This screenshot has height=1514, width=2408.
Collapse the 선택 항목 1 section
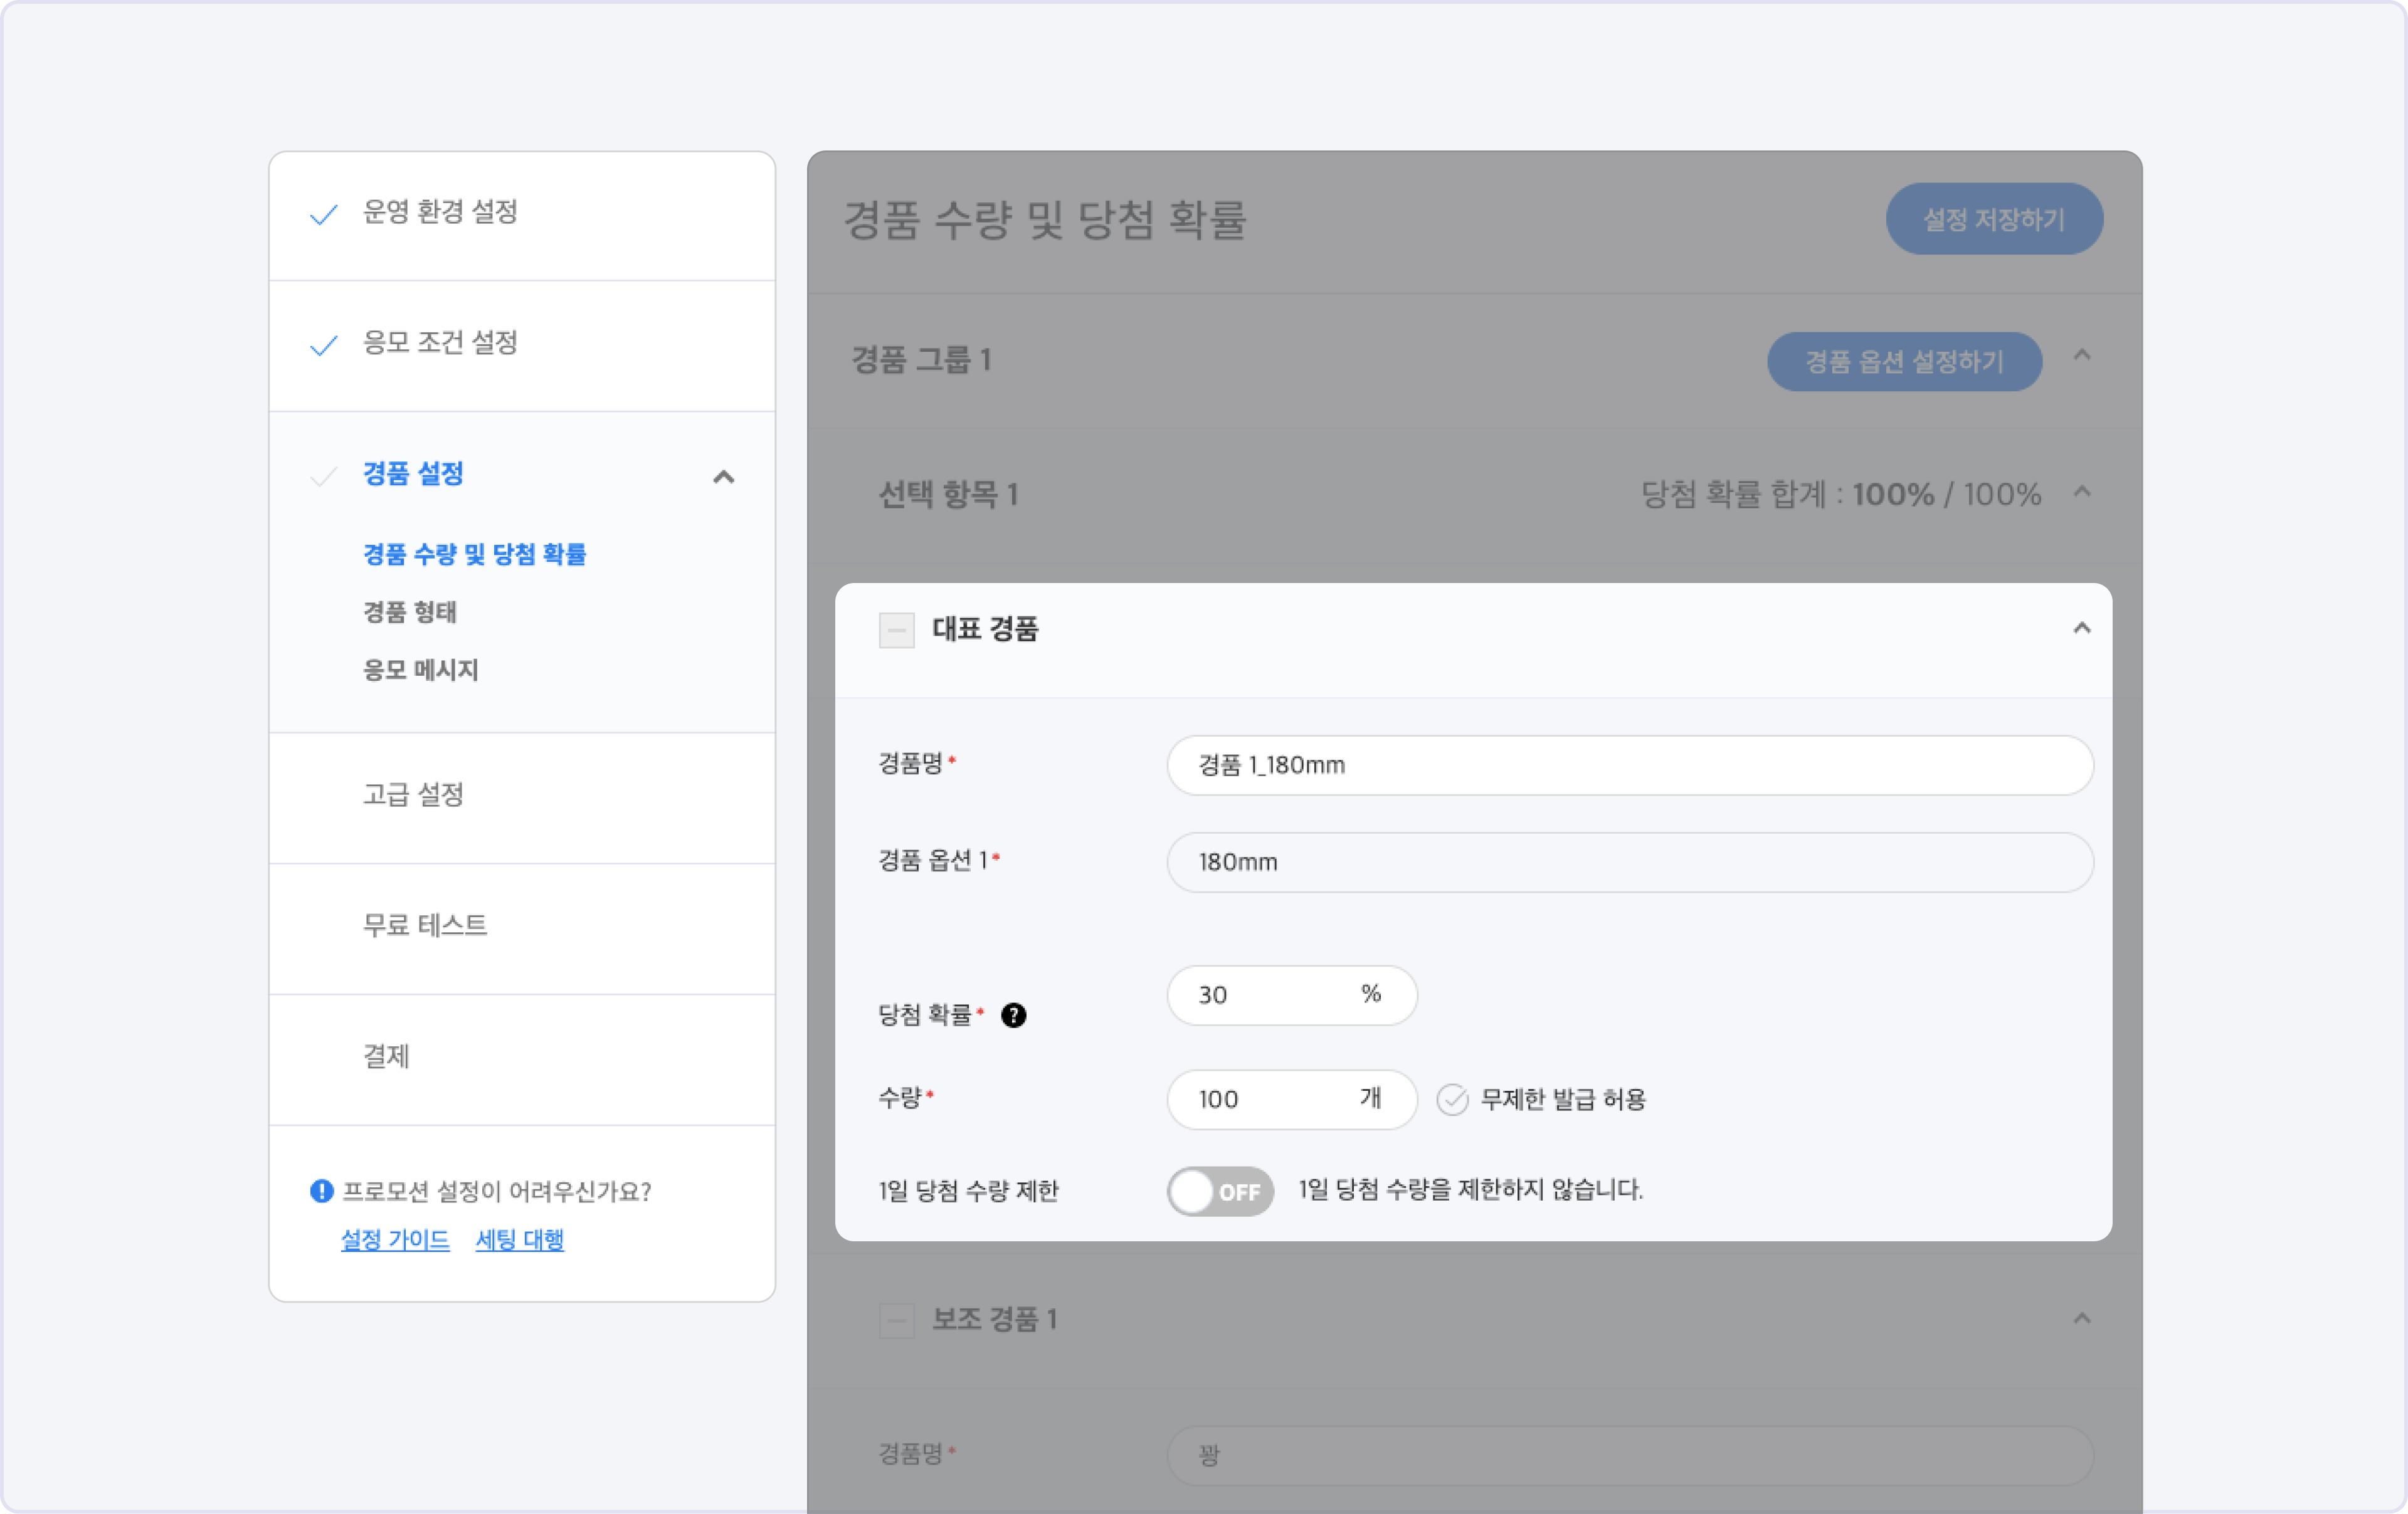2081,491
